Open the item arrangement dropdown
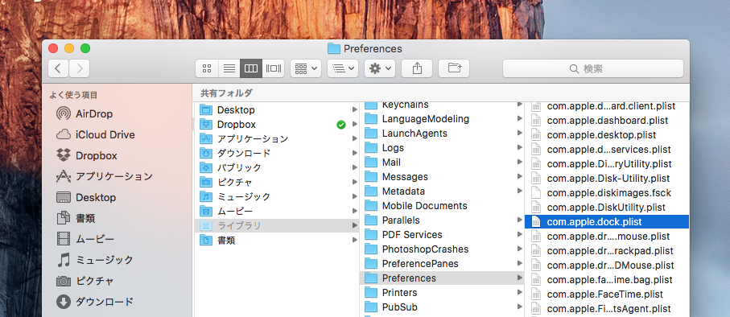The width and height of the screenshot is (730, 317). pyautogui.click(x=306, y=68)
